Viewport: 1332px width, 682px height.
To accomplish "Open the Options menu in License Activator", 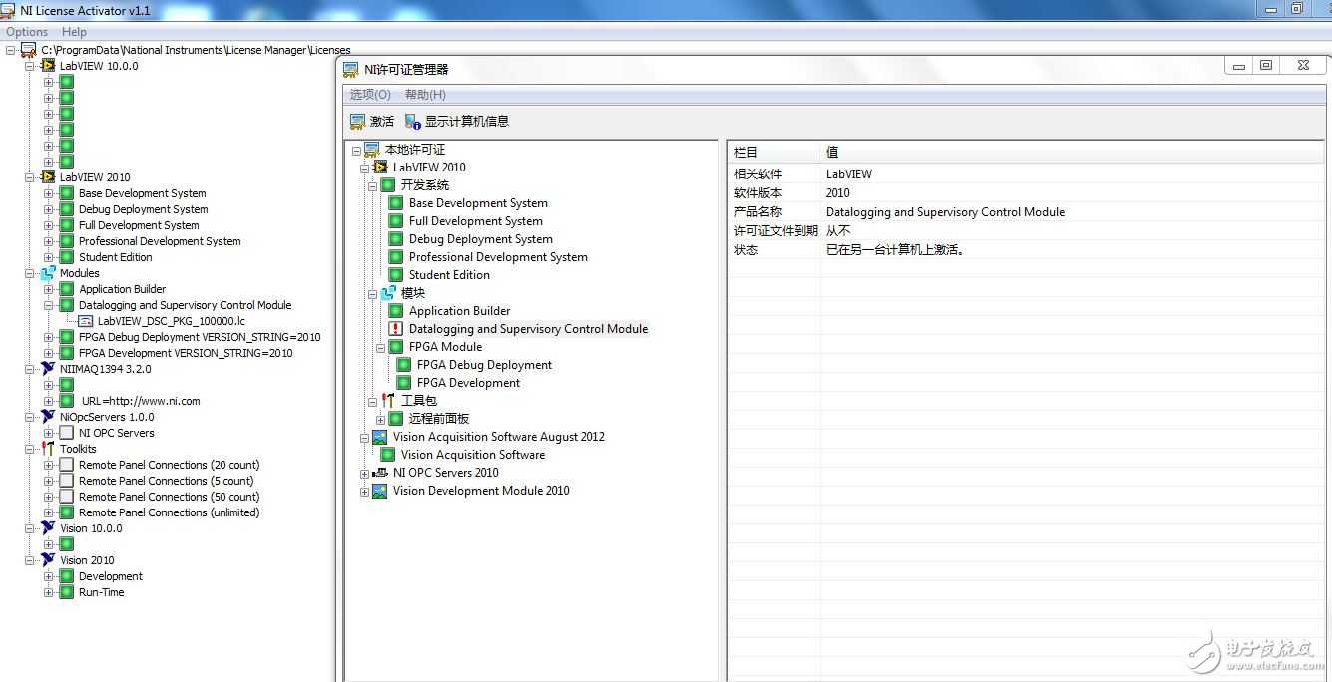I will click(27, 32).
